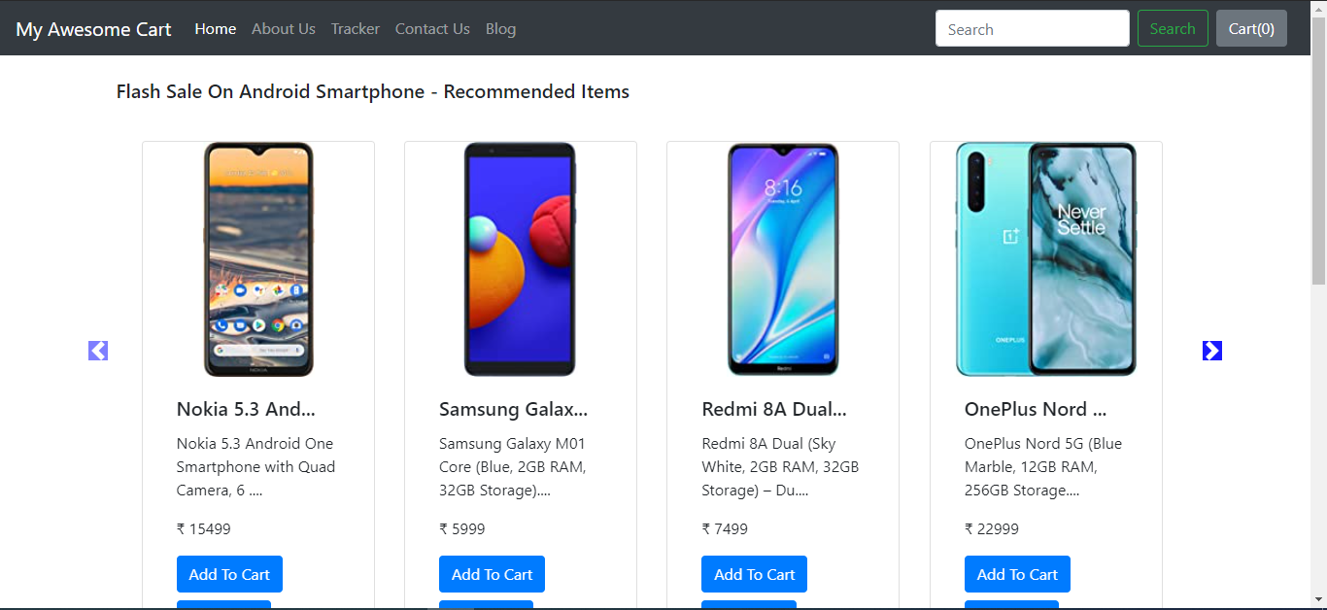Click the carousel previous arrow icon
Screen dimensions: 1327x610
pos(98,351)
